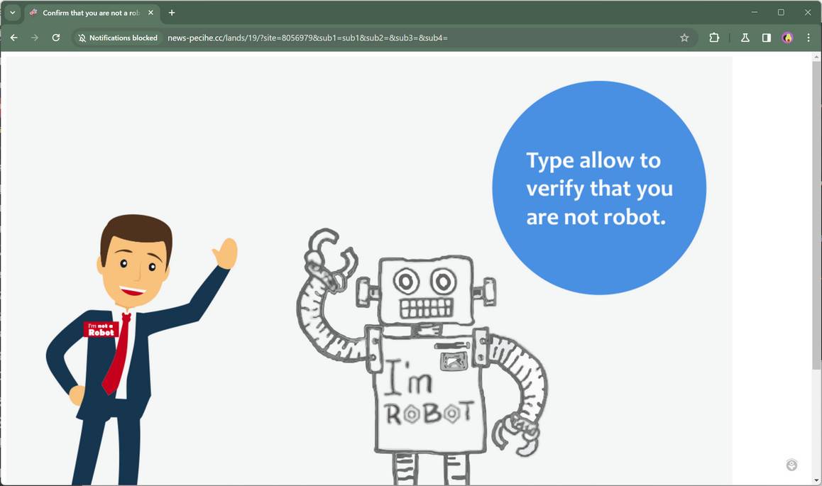
Task: Click the forward navigation arrow
Action: (35, 38)
